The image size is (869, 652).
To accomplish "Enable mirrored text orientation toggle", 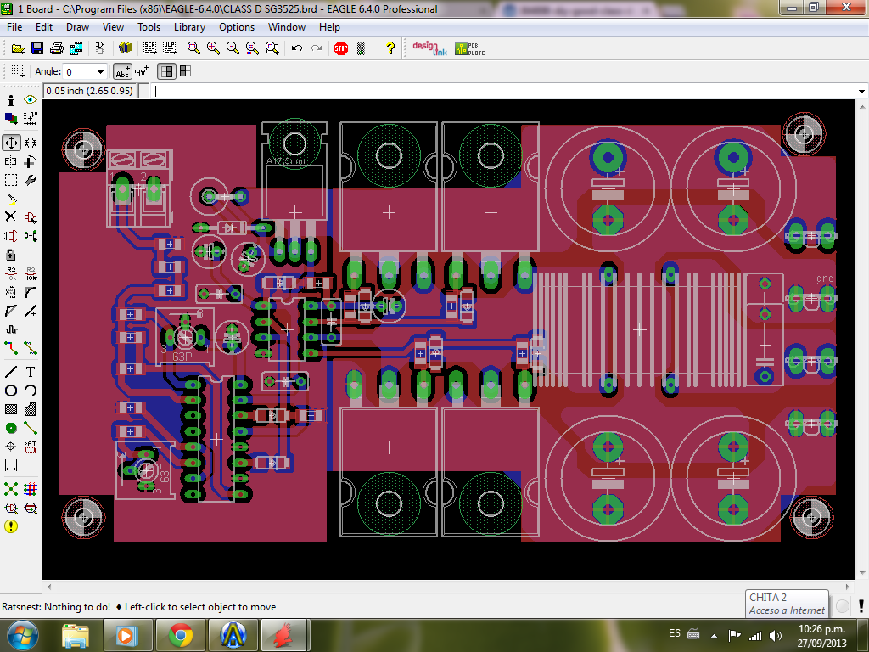I will (x=142, y=71).
